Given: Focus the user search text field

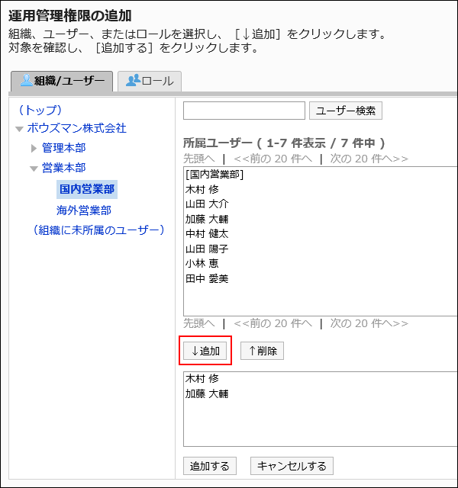Looking at the screenshot, I should pos(244,111).
